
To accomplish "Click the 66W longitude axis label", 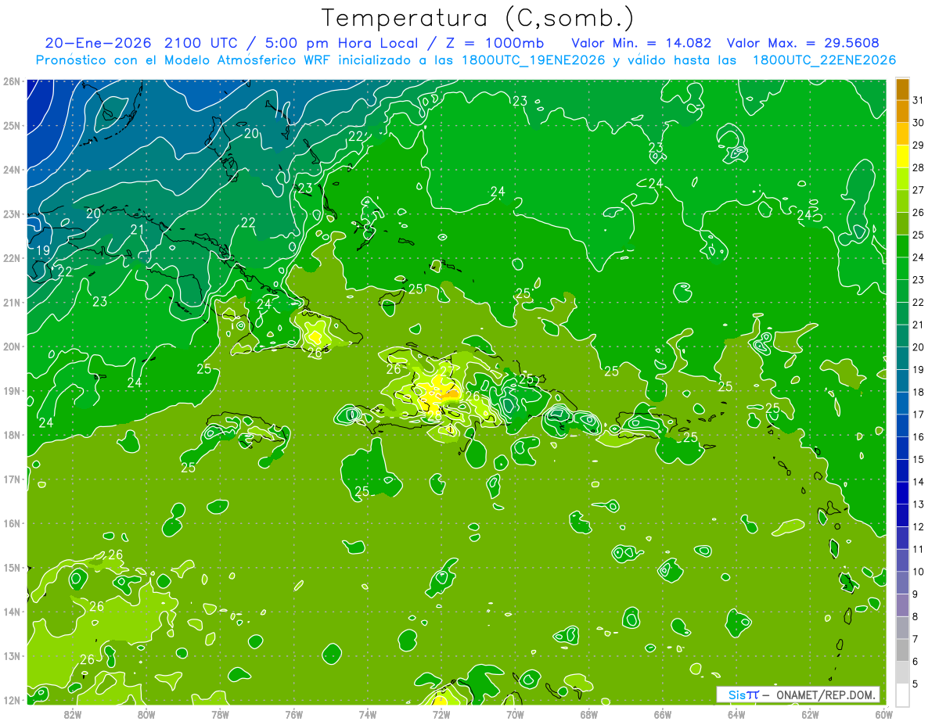I will pos(663,714).
